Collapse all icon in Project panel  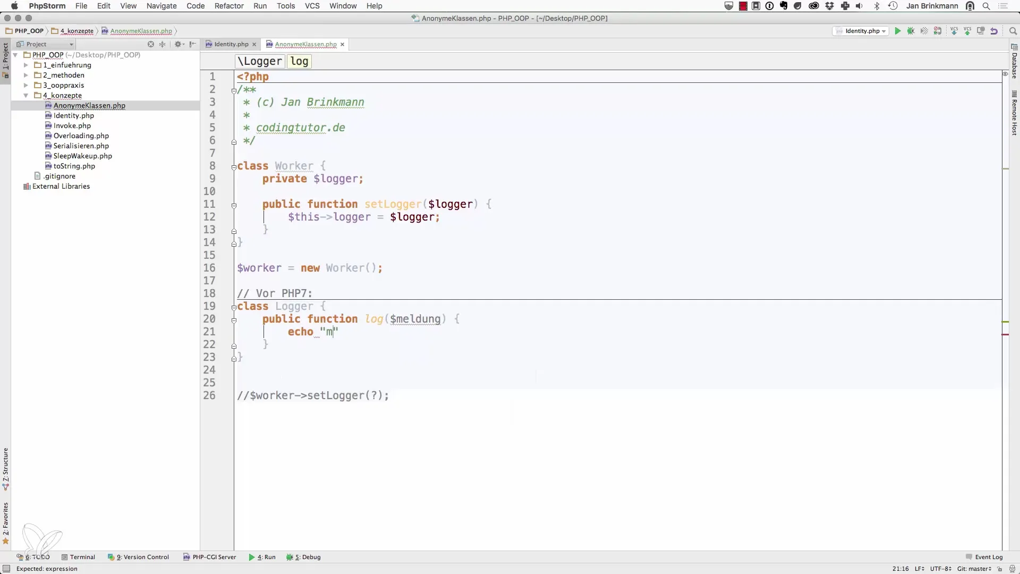pos(163,44)
